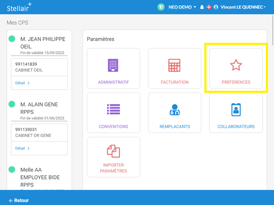The image size is (274, 205).
Task: Open the Administratif settings tile
Action: pyautogui.click(x=113, y=68)
